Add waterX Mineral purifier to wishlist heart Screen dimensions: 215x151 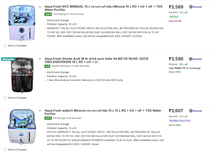(40, 111)
